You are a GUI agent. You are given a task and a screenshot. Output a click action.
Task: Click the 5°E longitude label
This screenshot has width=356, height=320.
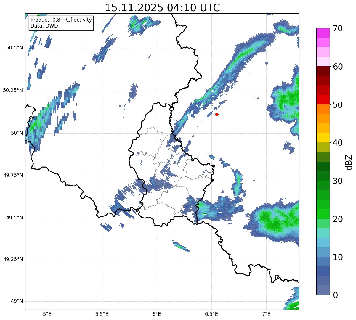point(47,314)
